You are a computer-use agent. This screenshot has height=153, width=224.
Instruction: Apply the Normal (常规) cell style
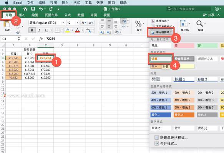click(161, 46)
